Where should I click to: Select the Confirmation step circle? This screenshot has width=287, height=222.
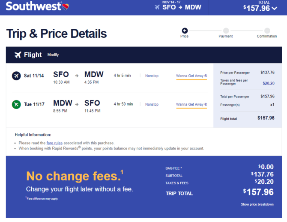click(267, 30)
